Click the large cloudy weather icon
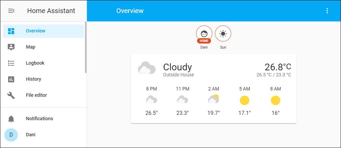Image resolution: width=341 pixels, height=148 pixels. [147, 68]
